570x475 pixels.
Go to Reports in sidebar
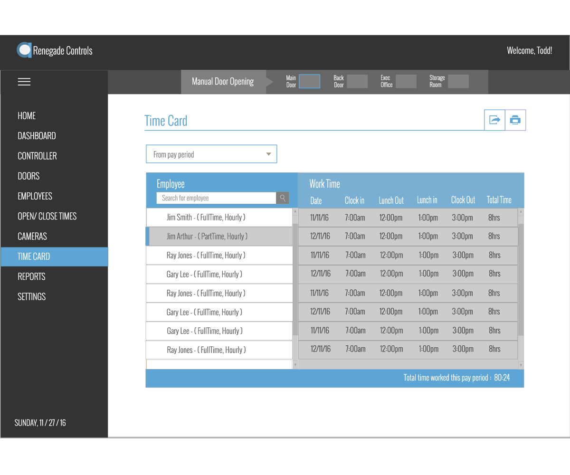(31, 276)
